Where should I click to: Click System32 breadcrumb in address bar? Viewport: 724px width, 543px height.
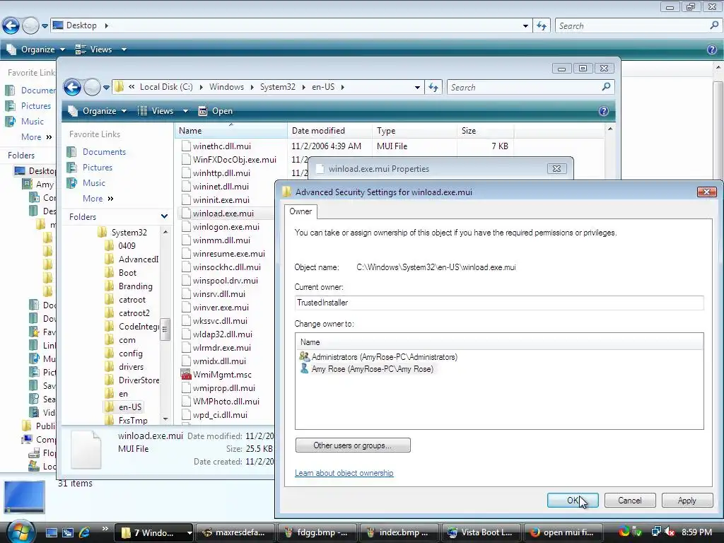coord(277,87)
